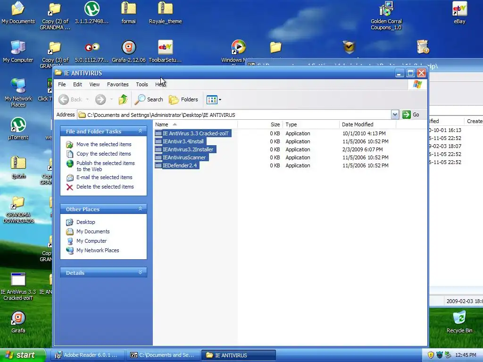Sort by the Size column header

(x=260, y=124)
